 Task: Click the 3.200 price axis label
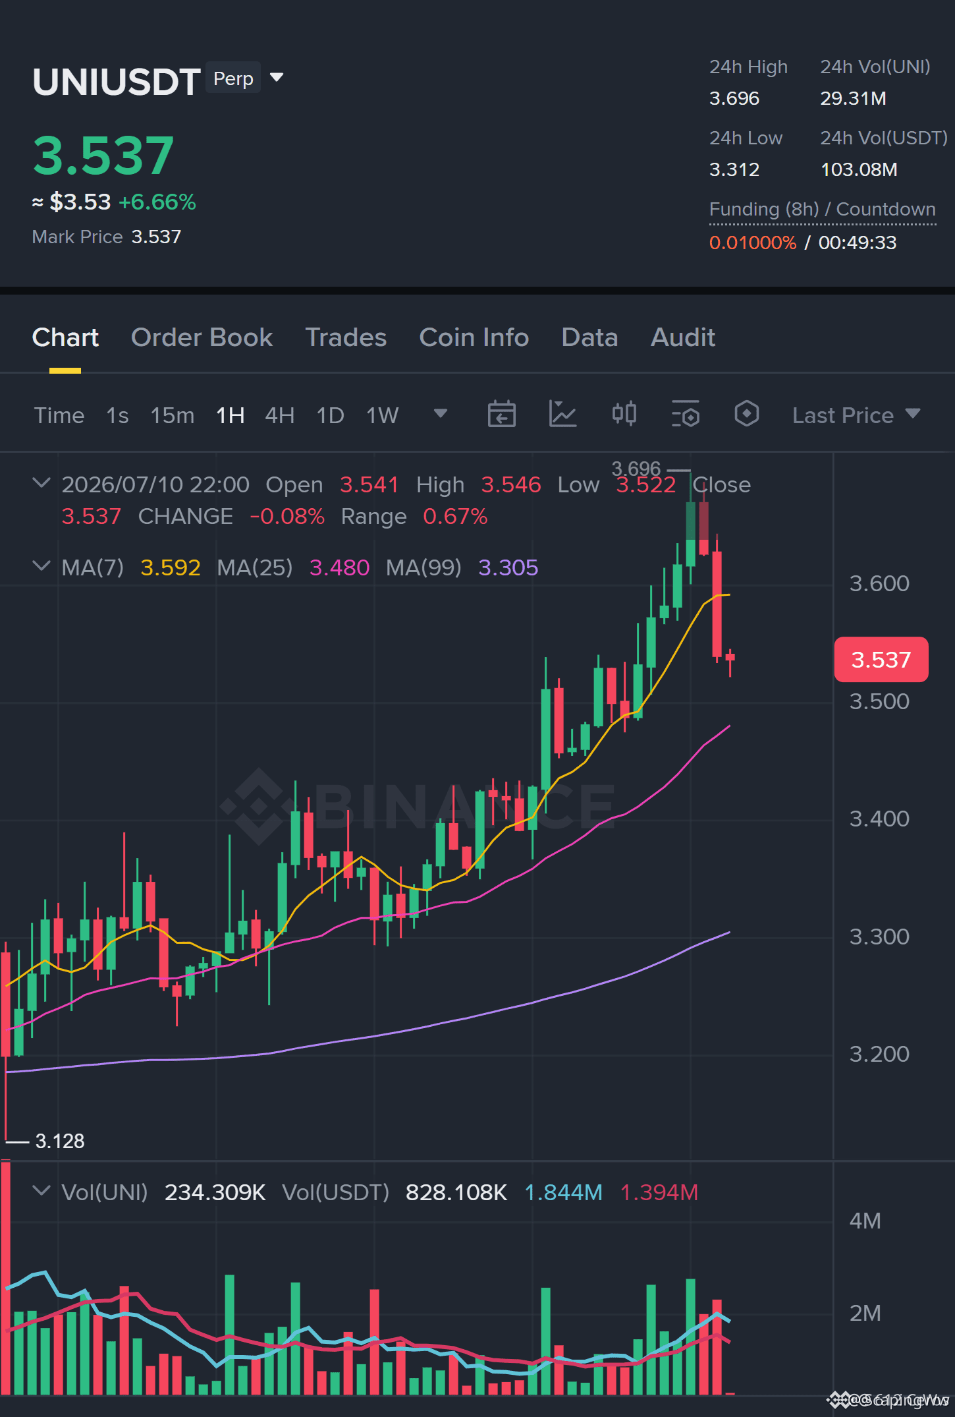(x=879, y=1054)
